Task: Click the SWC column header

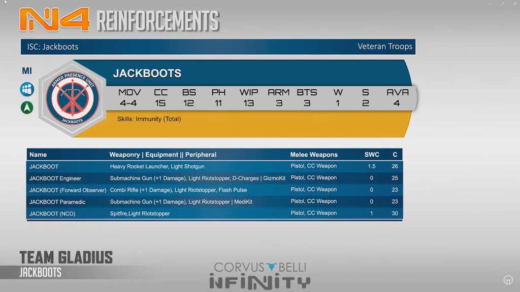Action: tap(372, 155)
